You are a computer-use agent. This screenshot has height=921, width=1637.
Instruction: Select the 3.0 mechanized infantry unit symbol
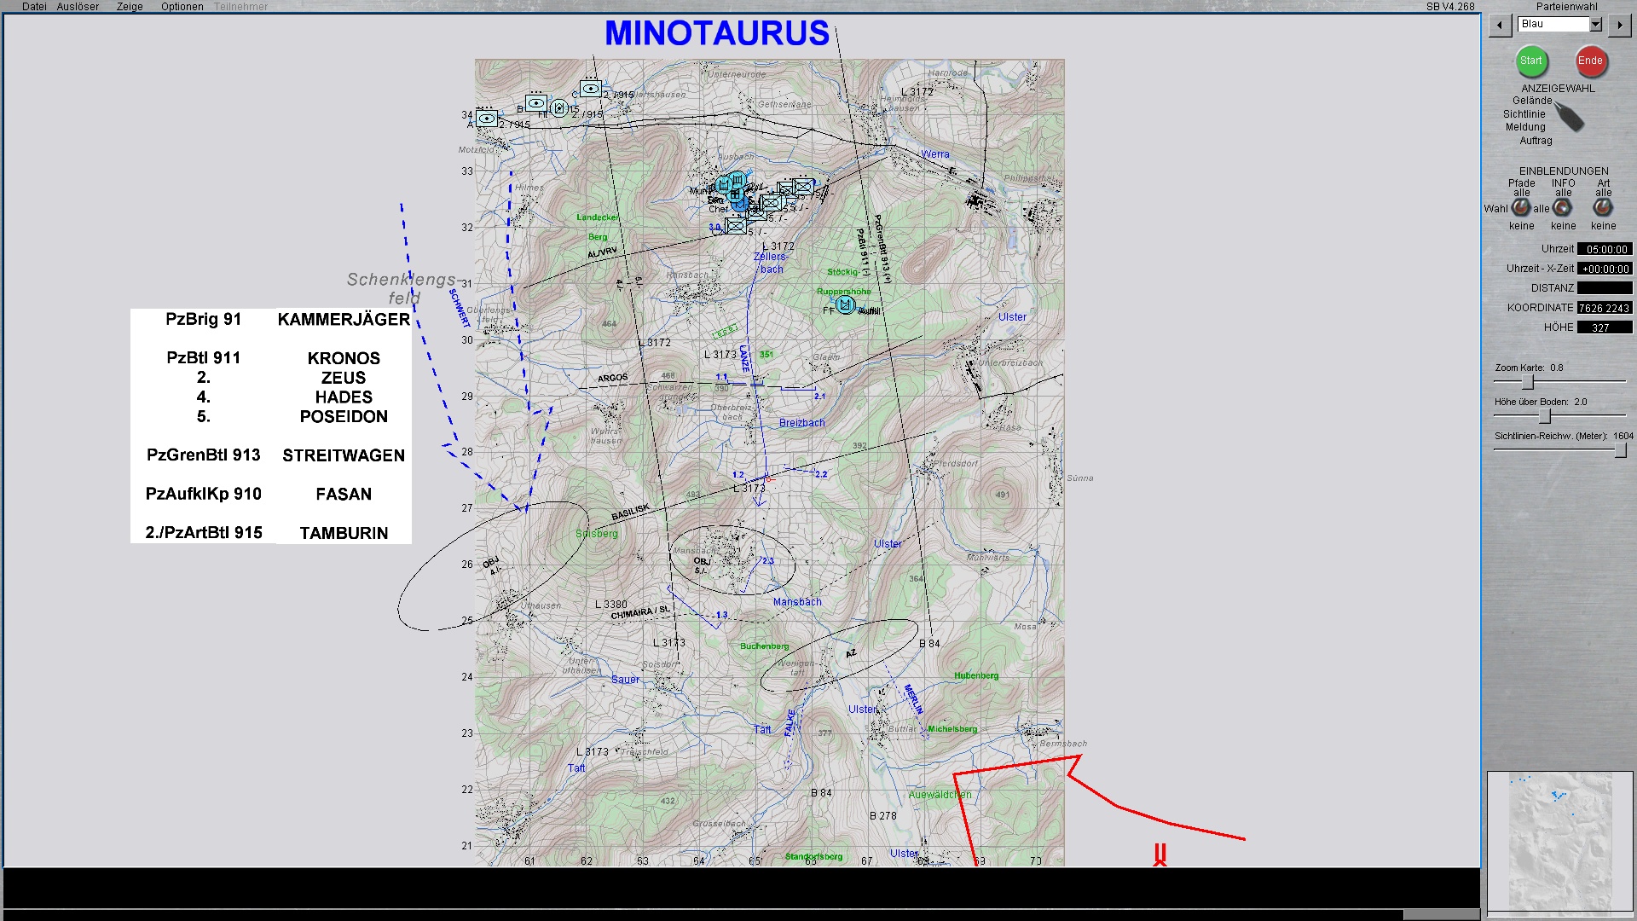click(736, 226)
